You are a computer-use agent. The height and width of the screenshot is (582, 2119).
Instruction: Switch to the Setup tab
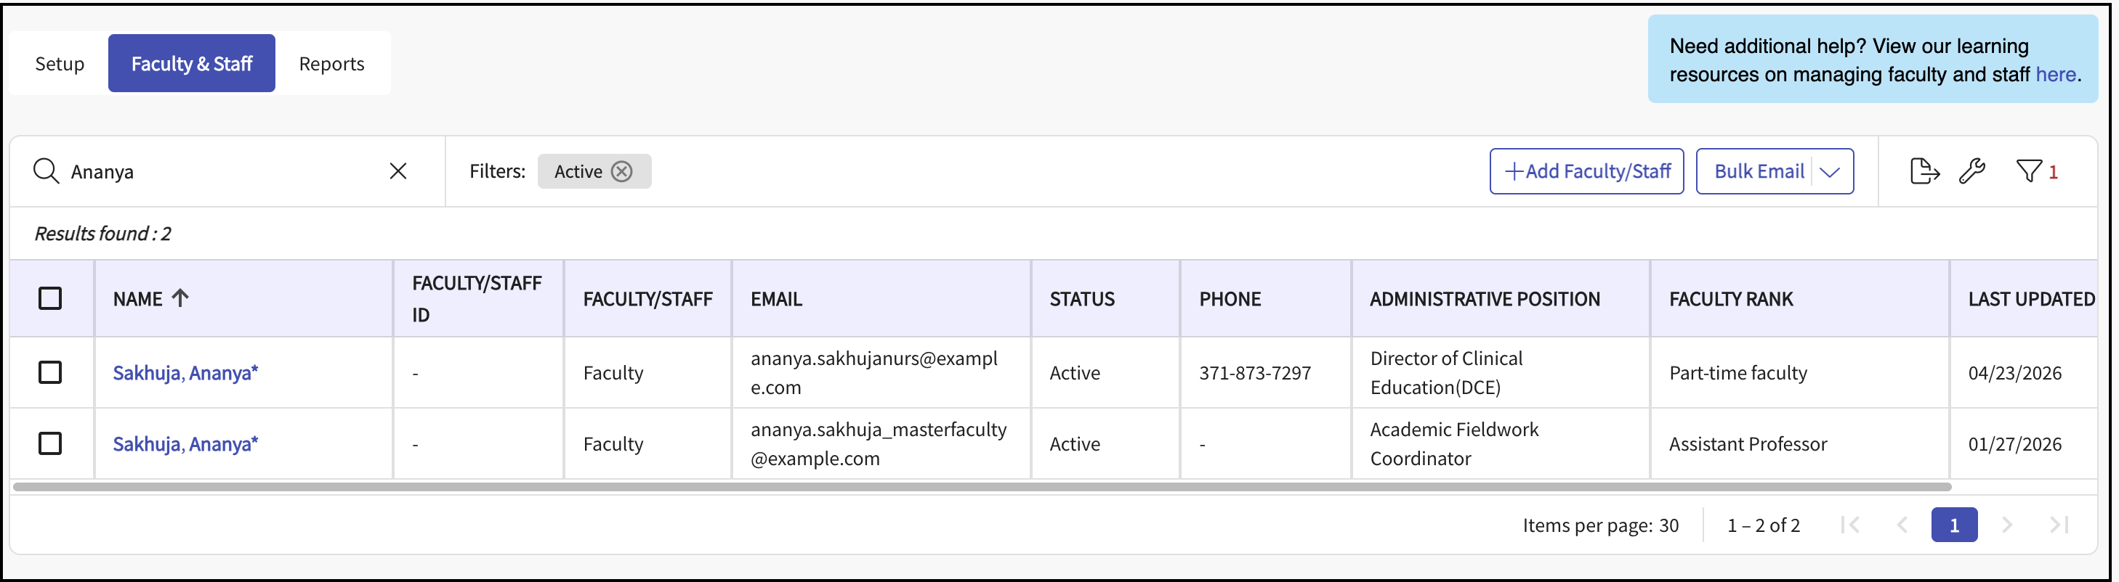60,63
